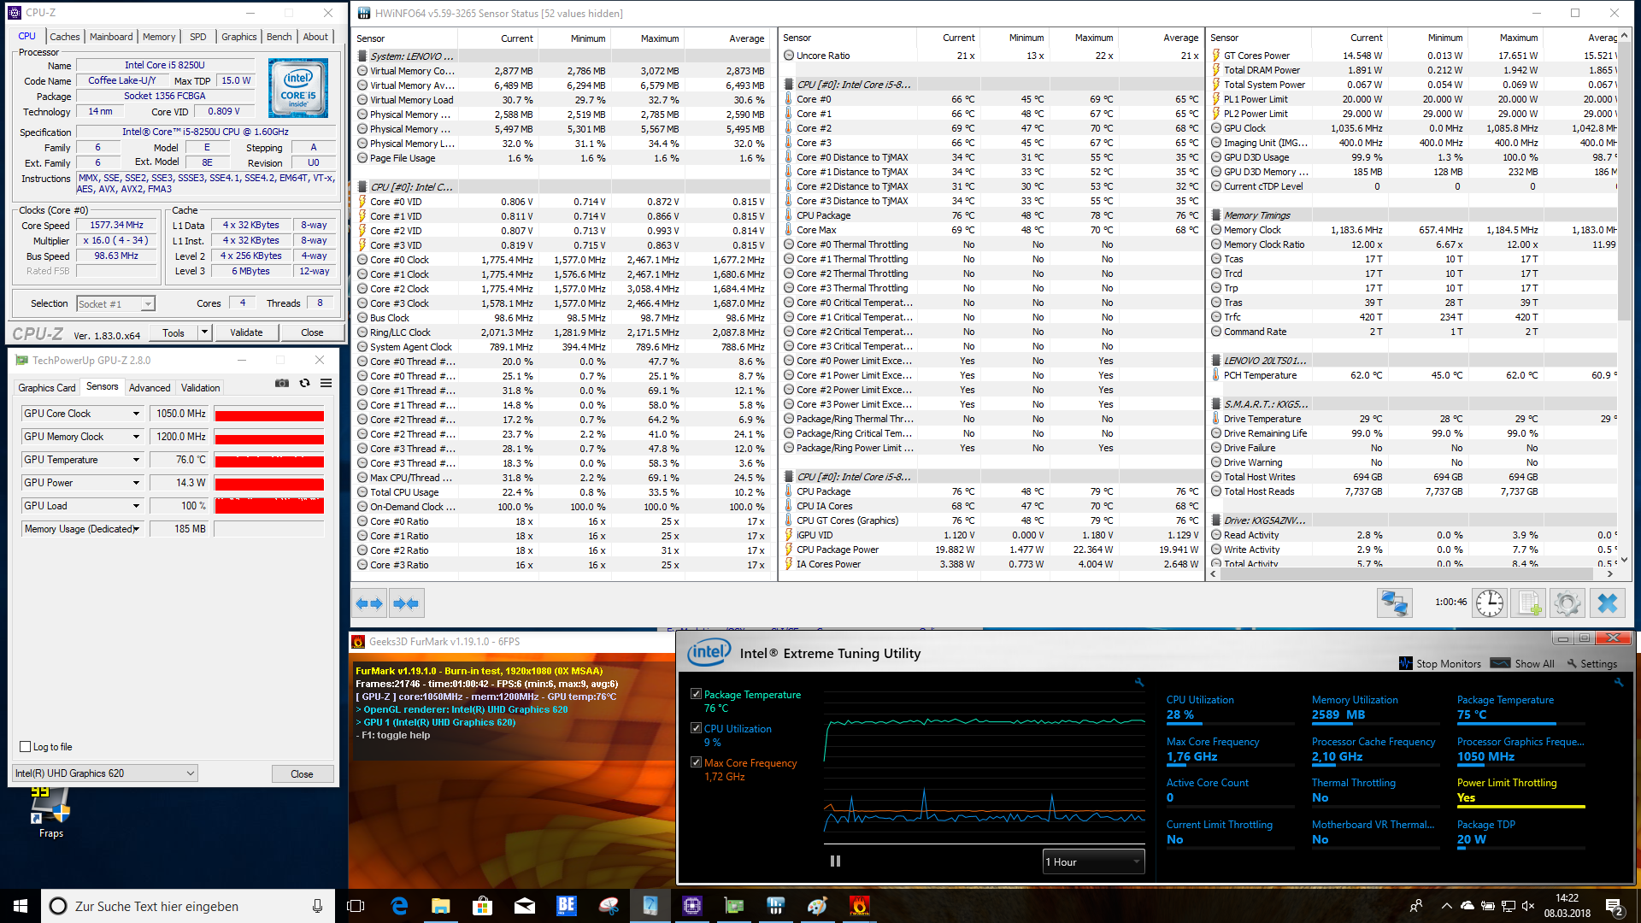This screenshot has width=1641, height=923.
Task: Uncheck Max Core Frequency in XTU
Action: (696, 762)
